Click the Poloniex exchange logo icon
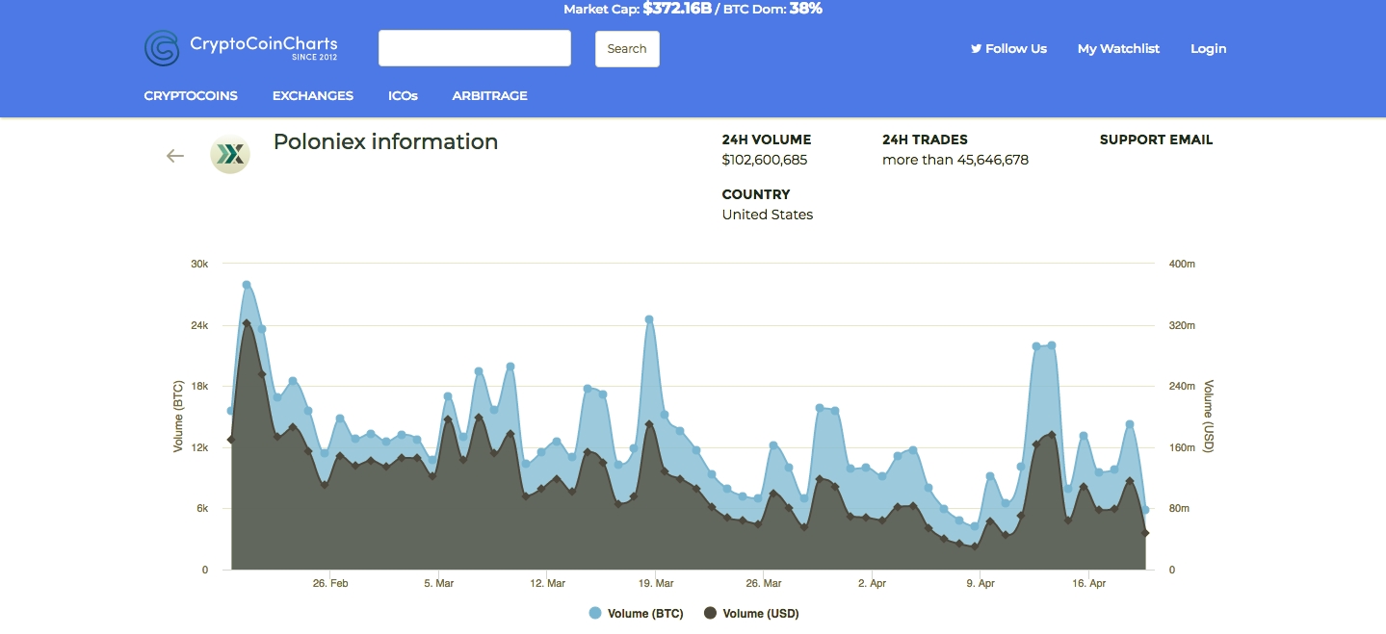Image resolution: width=1386 pixels, height=634 pixels. [230, 154]
